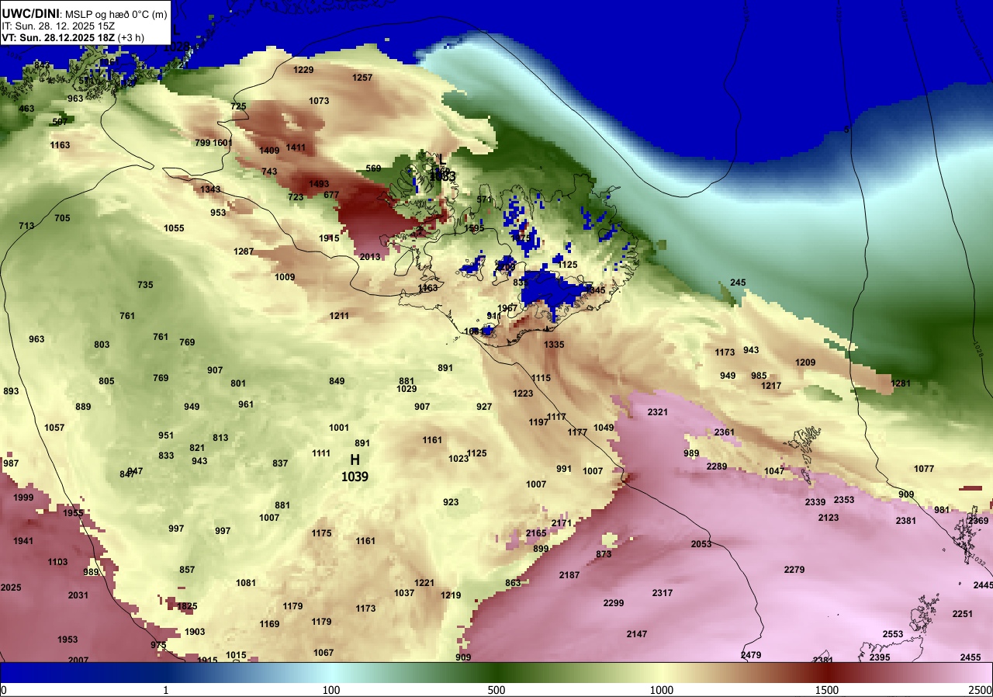Click the height value 1281
993x697 pixels.
coord(901,383)
